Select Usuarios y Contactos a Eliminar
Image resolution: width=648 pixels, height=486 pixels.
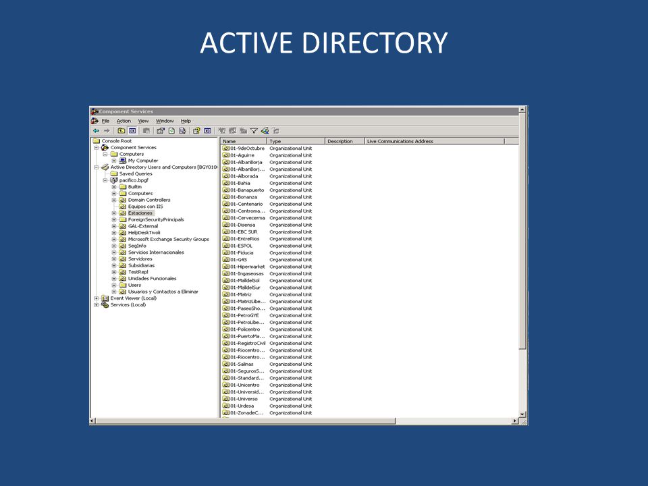coord(163,292)
